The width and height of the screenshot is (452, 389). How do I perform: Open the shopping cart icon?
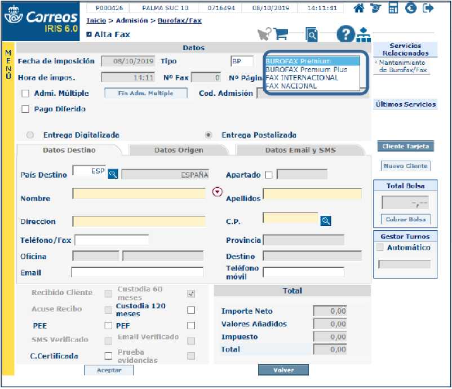pos(280,34)
